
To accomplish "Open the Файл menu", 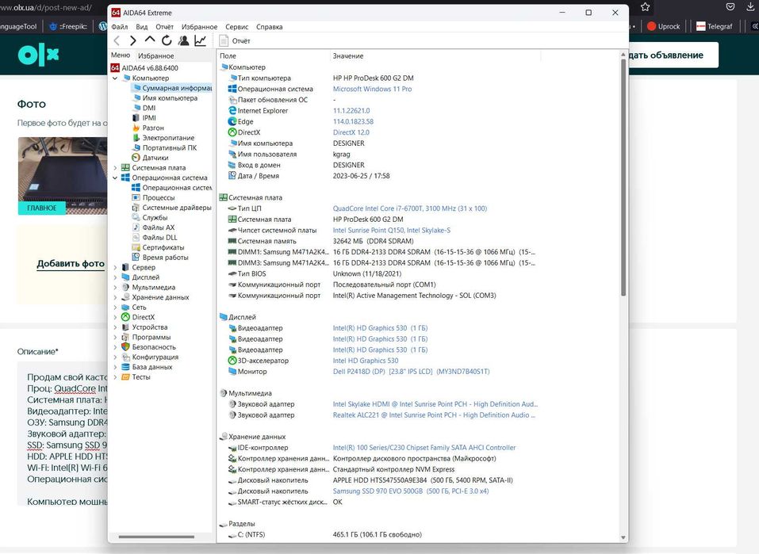I will [120, 27].
